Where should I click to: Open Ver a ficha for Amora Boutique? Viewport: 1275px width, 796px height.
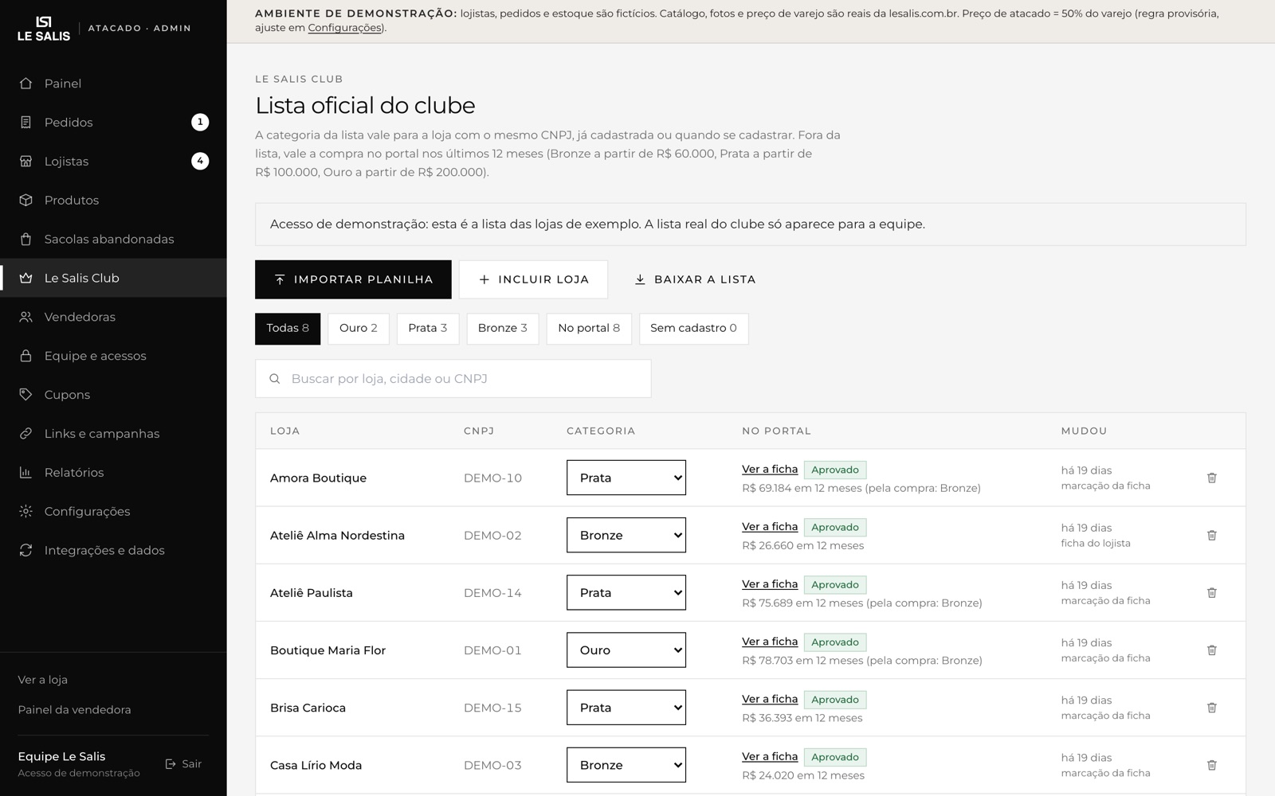click(770, 469)
